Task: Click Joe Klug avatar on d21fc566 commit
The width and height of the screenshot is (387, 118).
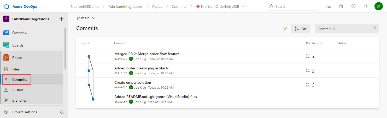Action: [x=131, y=59]
